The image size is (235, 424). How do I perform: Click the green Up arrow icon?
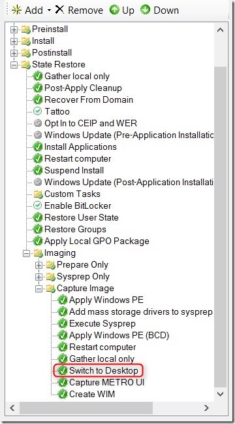(114, 10)
